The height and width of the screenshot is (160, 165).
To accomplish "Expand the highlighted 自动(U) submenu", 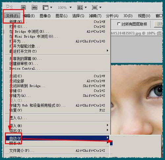I will tap(57, 138).
